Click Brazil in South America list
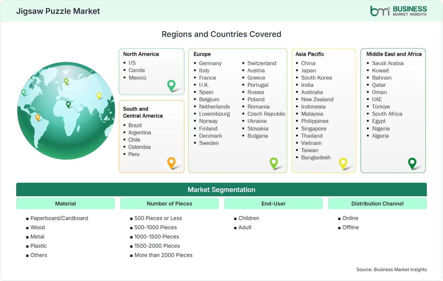 click(x=135, y=125)
